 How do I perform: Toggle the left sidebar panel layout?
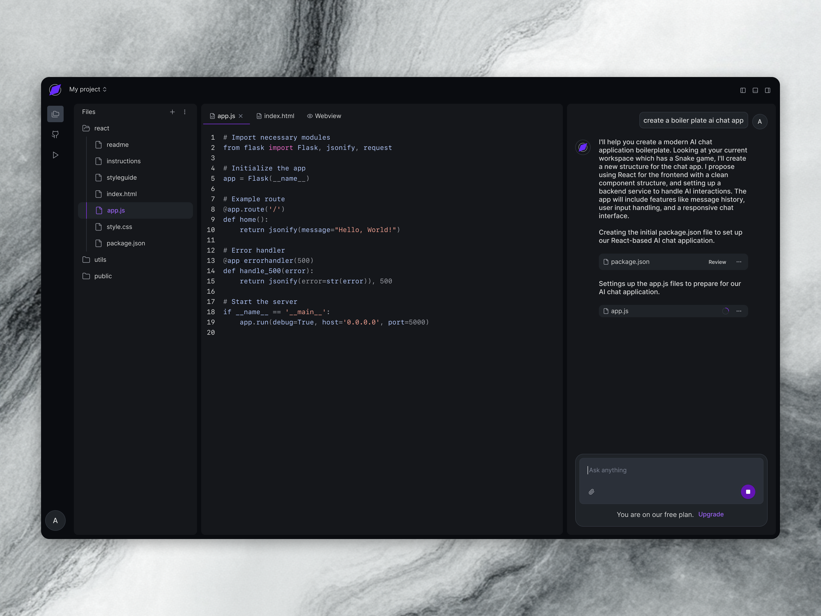click(x=743, y=90)
